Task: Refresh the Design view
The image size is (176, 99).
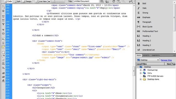Action: point(114,1)
